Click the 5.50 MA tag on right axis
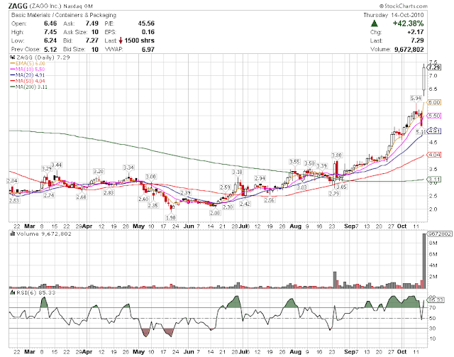 click(434, 116)
